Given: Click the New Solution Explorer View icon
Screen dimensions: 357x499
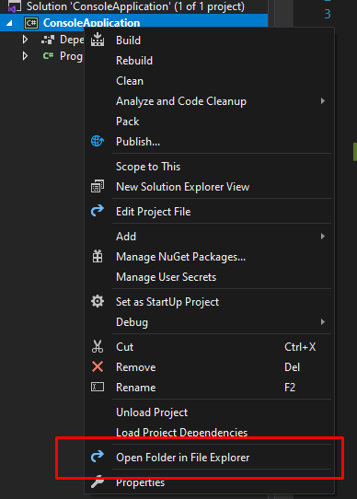Looking at the screenshot, I should [x=98, y=187].
